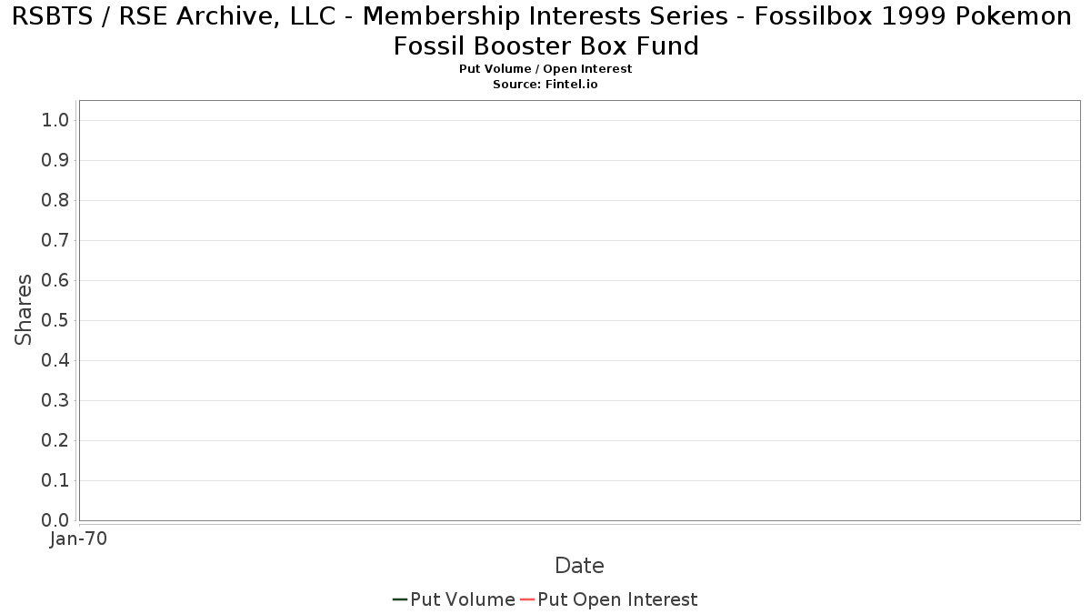The width and height of the screenshot is (1091, 614).
Task: Toggle the Put Volume legend label
Action: 463,599
